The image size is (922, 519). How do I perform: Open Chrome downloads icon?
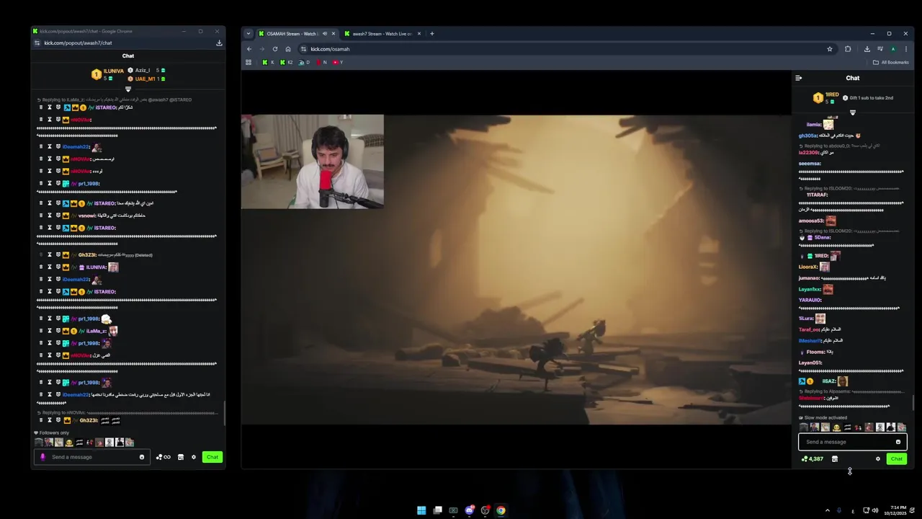[867, 49]
